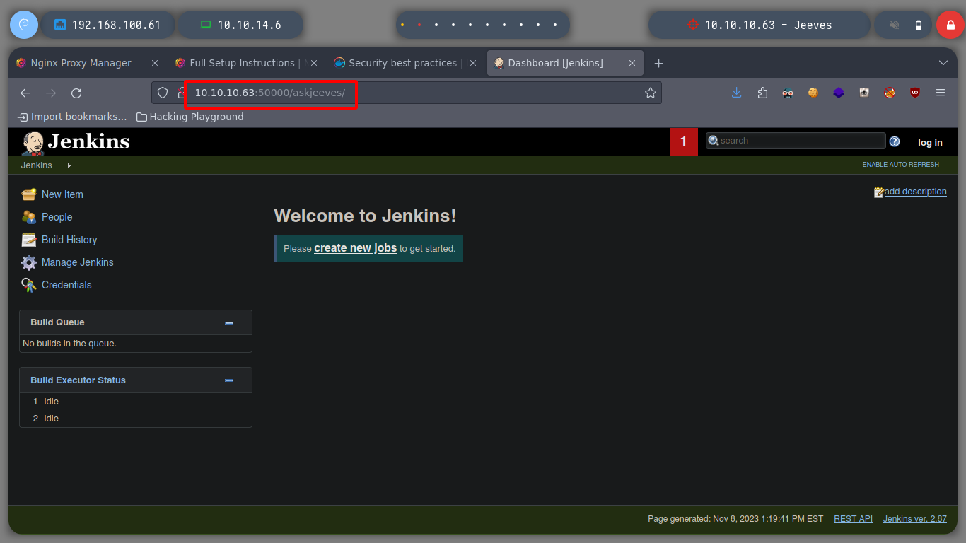Collapse the Build Executor Status panel
Viewport: 966px width, 543px height.
click(229, 380)
